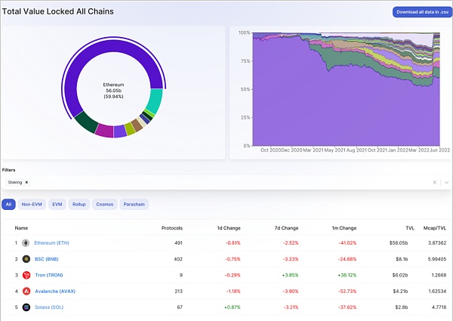Sort by the 1m Change column

(x=344, y=228)
